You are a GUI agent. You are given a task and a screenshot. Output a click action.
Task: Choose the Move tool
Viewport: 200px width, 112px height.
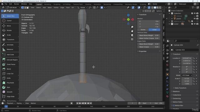(10, 26)
